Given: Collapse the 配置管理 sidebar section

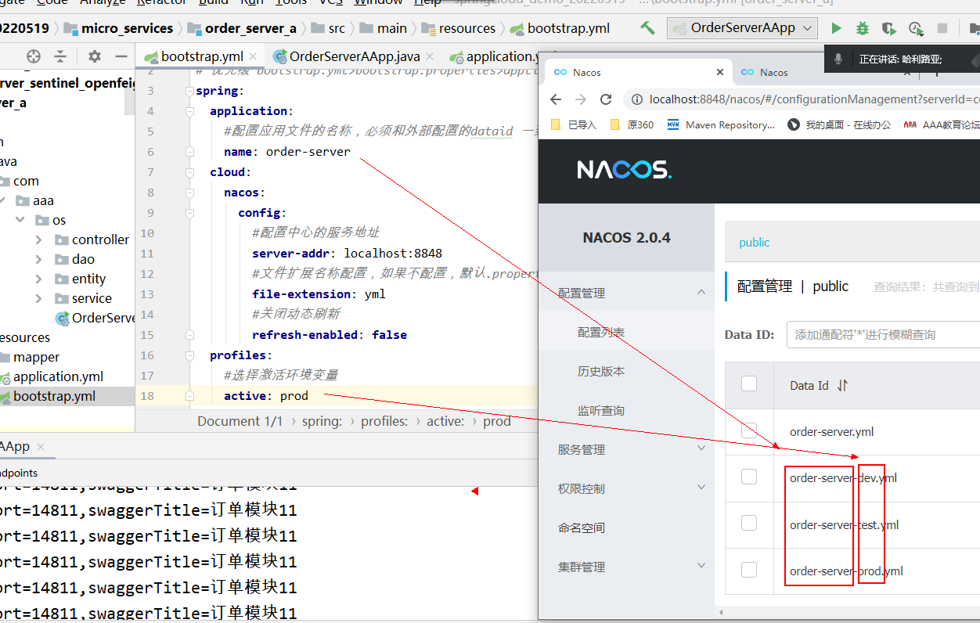Looking at the screenshot, I should click(x=701, y=293).
